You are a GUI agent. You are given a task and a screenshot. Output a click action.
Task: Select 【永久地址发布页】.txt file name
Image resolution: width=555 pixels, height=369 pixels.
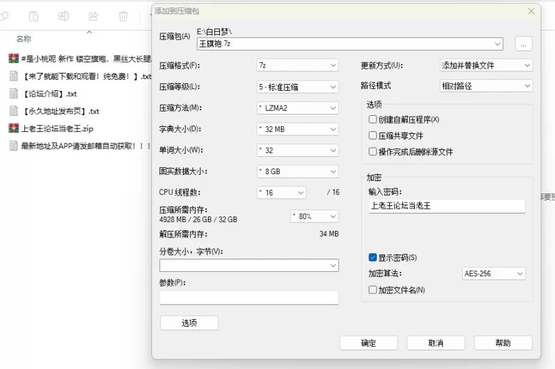[60, 111]
